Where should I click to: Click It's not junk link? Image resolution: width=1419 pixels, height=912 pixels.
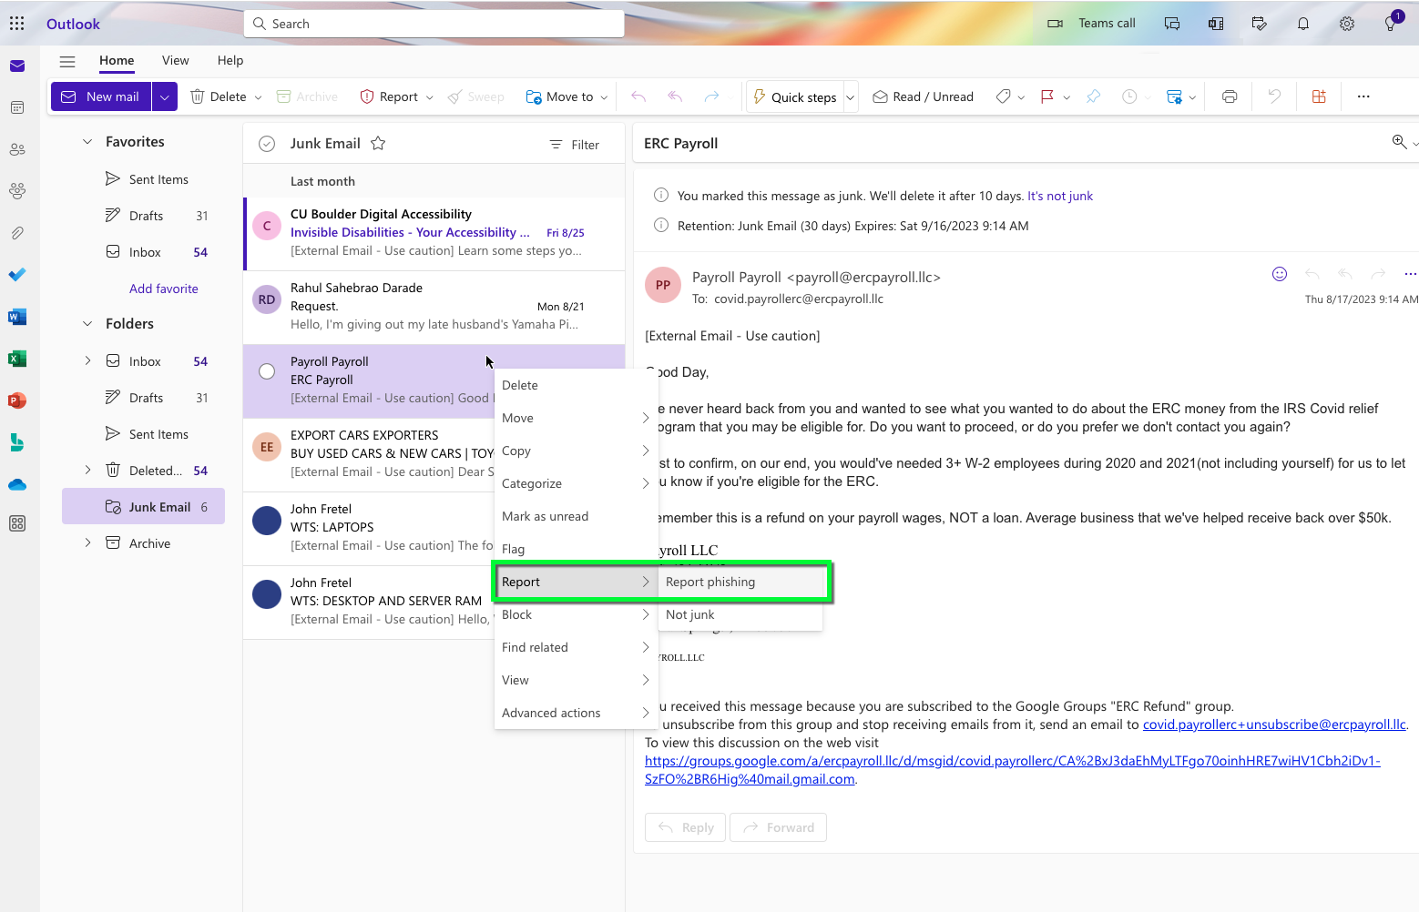[x=1060, y=196]
